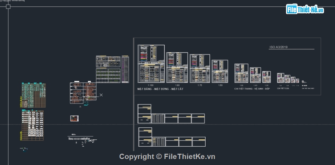335x165 pixels.
Task: Select the small red-filled sheet thumbnail
Action: (x=74, y=119)
